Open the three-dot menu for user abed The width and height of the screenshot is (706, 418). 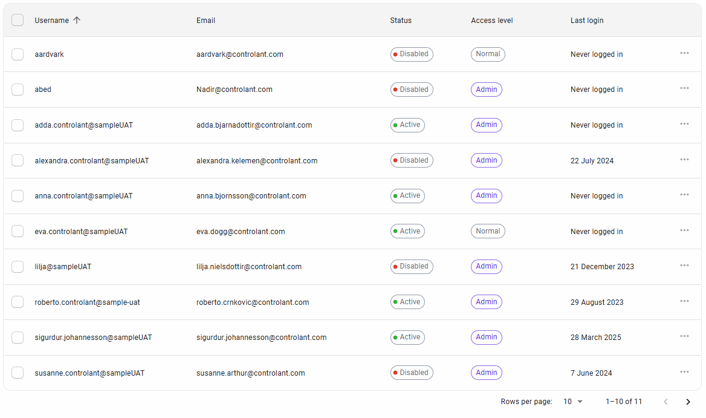(684, 88)
